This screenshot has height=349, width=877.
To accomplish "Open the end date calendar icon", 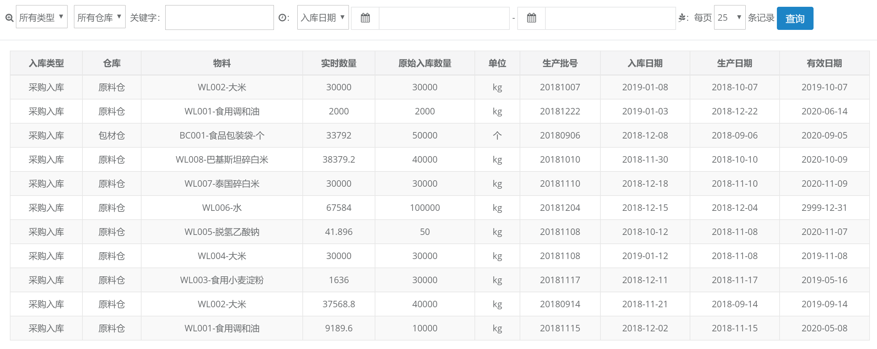I will [x=531, y=18].
